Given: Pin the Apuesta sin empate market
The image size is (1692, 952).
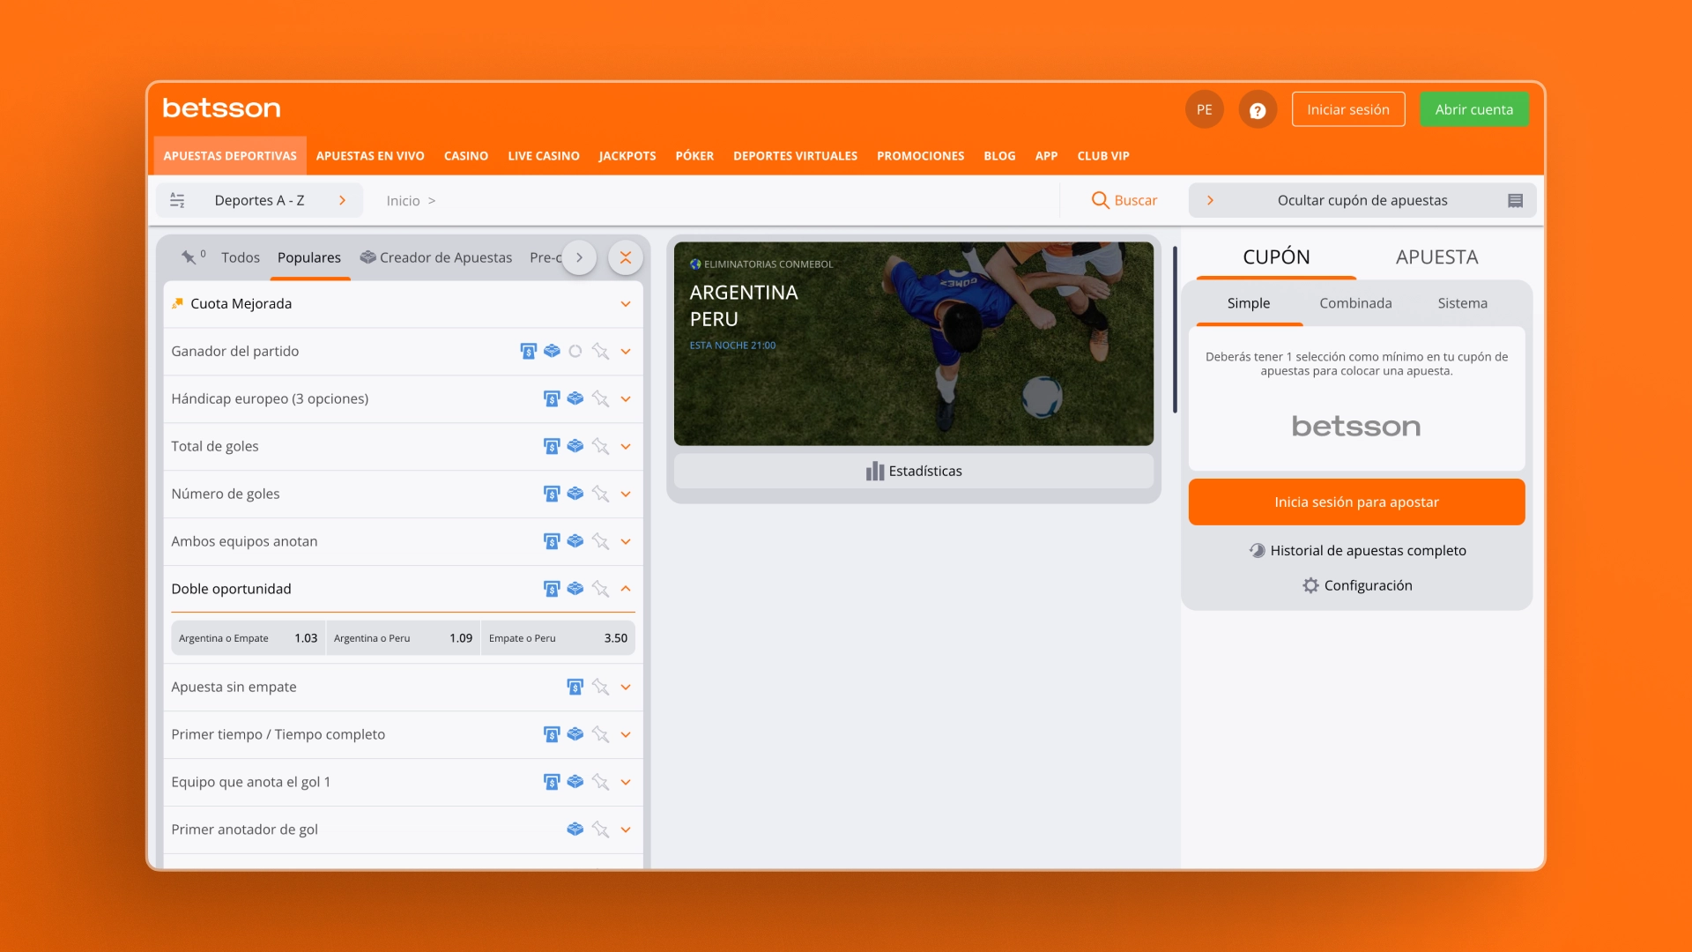Looking at the screenshot, I should [x=600, y=687].
